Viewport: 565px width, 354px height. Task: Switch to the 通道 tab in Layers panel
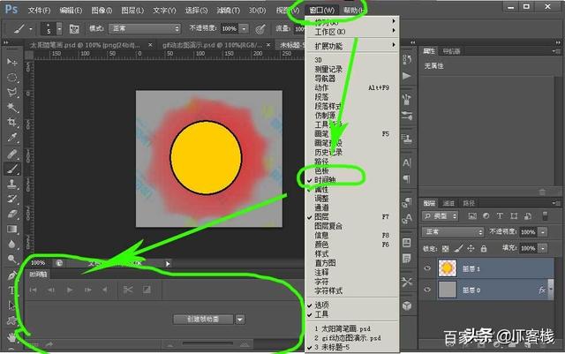pos(448,203)
